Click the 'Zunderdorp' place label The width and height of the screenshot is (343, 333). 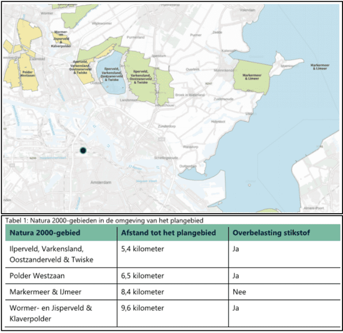167,126
